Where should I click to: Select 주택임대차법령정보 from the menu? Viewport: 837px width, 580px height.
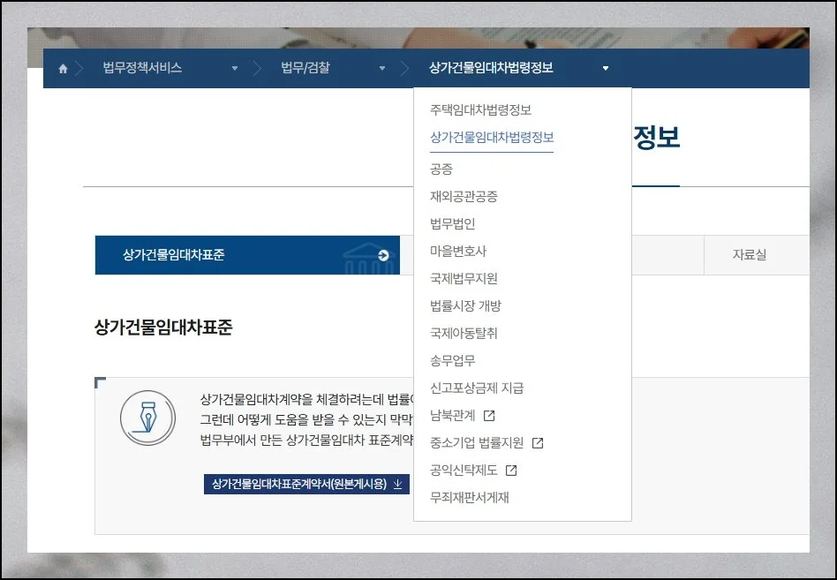point(480,110)
